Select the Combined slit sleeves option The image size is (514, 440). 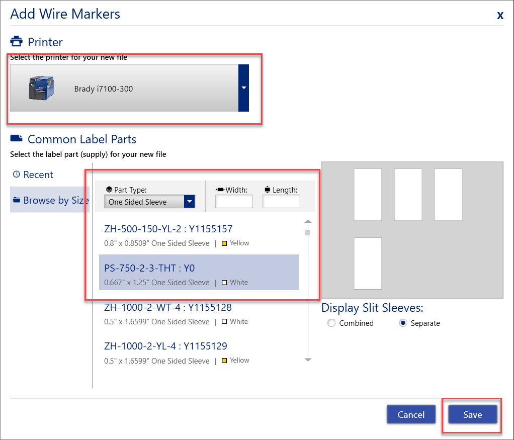(x=331, y=323)
